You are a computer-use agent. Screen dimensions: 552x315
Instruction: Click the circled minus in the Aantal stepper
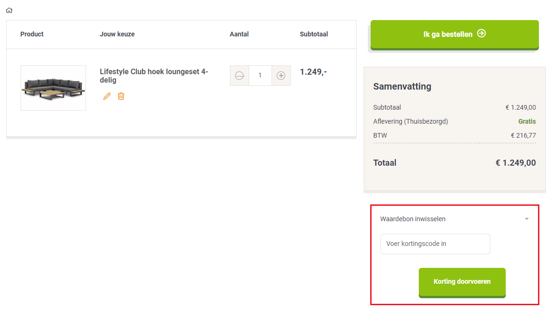pyautogui.click(x=239, y=75)
